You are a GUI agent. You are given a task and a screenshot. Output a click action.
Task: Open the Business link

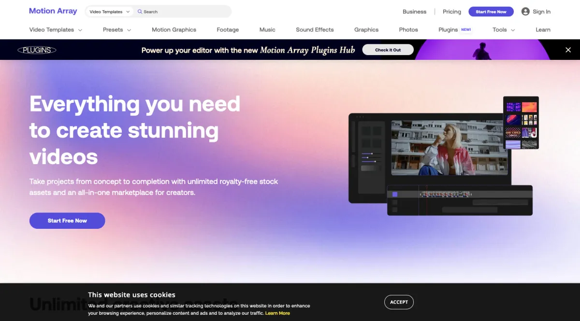coord(414,12)
